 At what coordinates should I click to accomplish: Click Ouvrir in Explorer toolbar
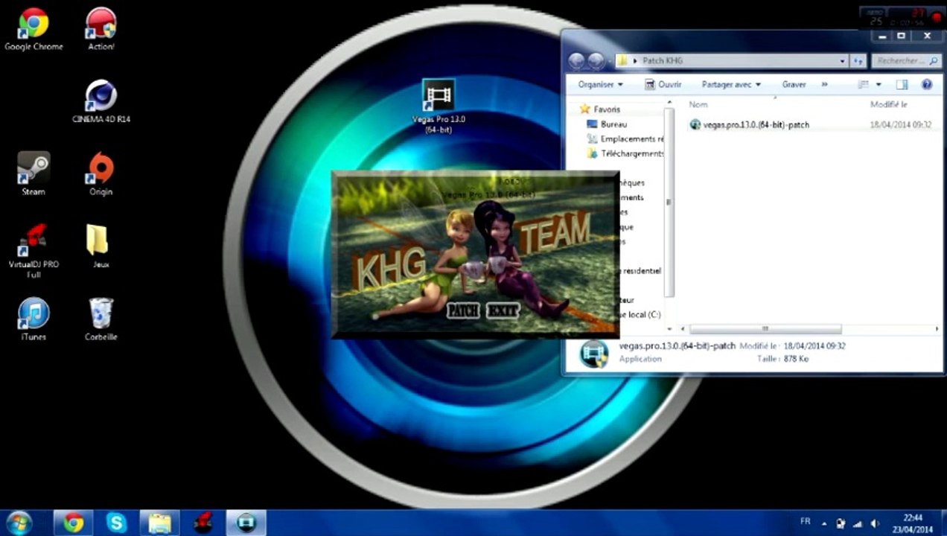pyautogui.click(x=663, y=84)
